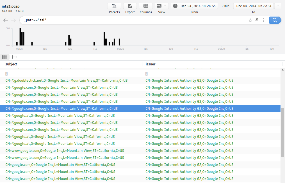285x183 pixels.
Task: Click the issuer column header
Action: click(151, 64)
